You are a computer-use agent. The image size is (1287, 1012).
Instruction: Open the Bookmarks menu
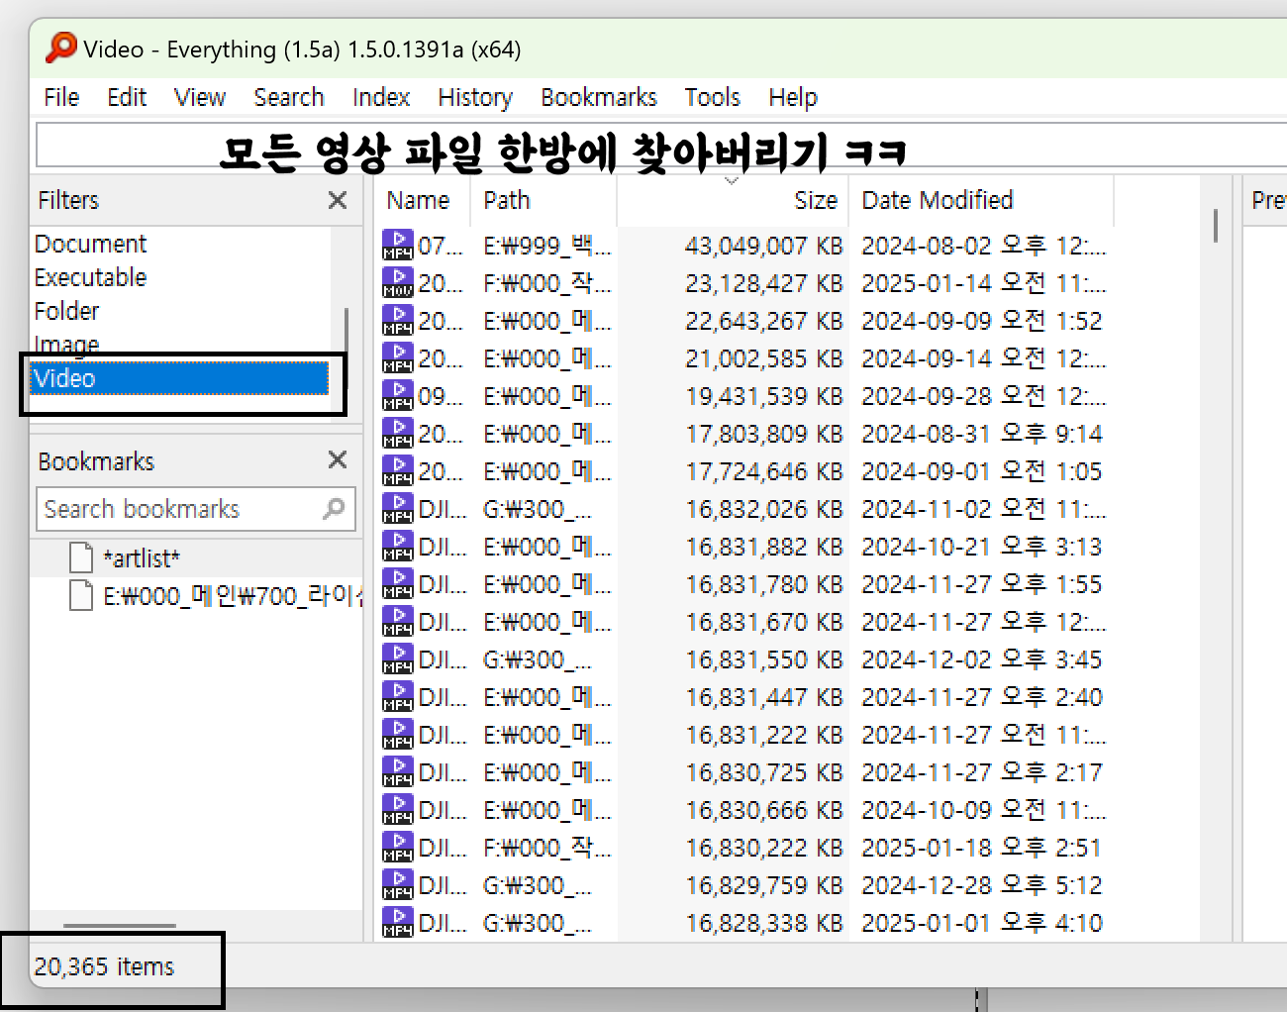(599, 97)
